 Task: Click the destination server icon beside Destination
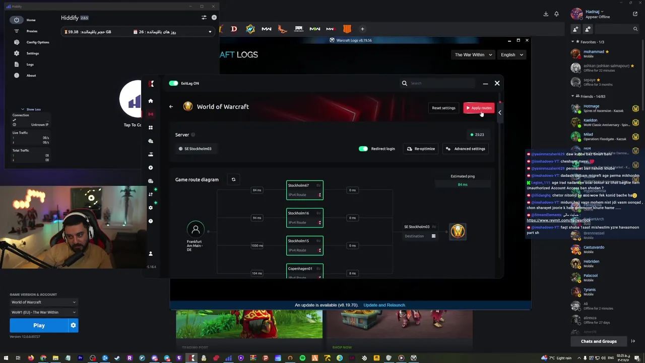(x=433, y=236)
